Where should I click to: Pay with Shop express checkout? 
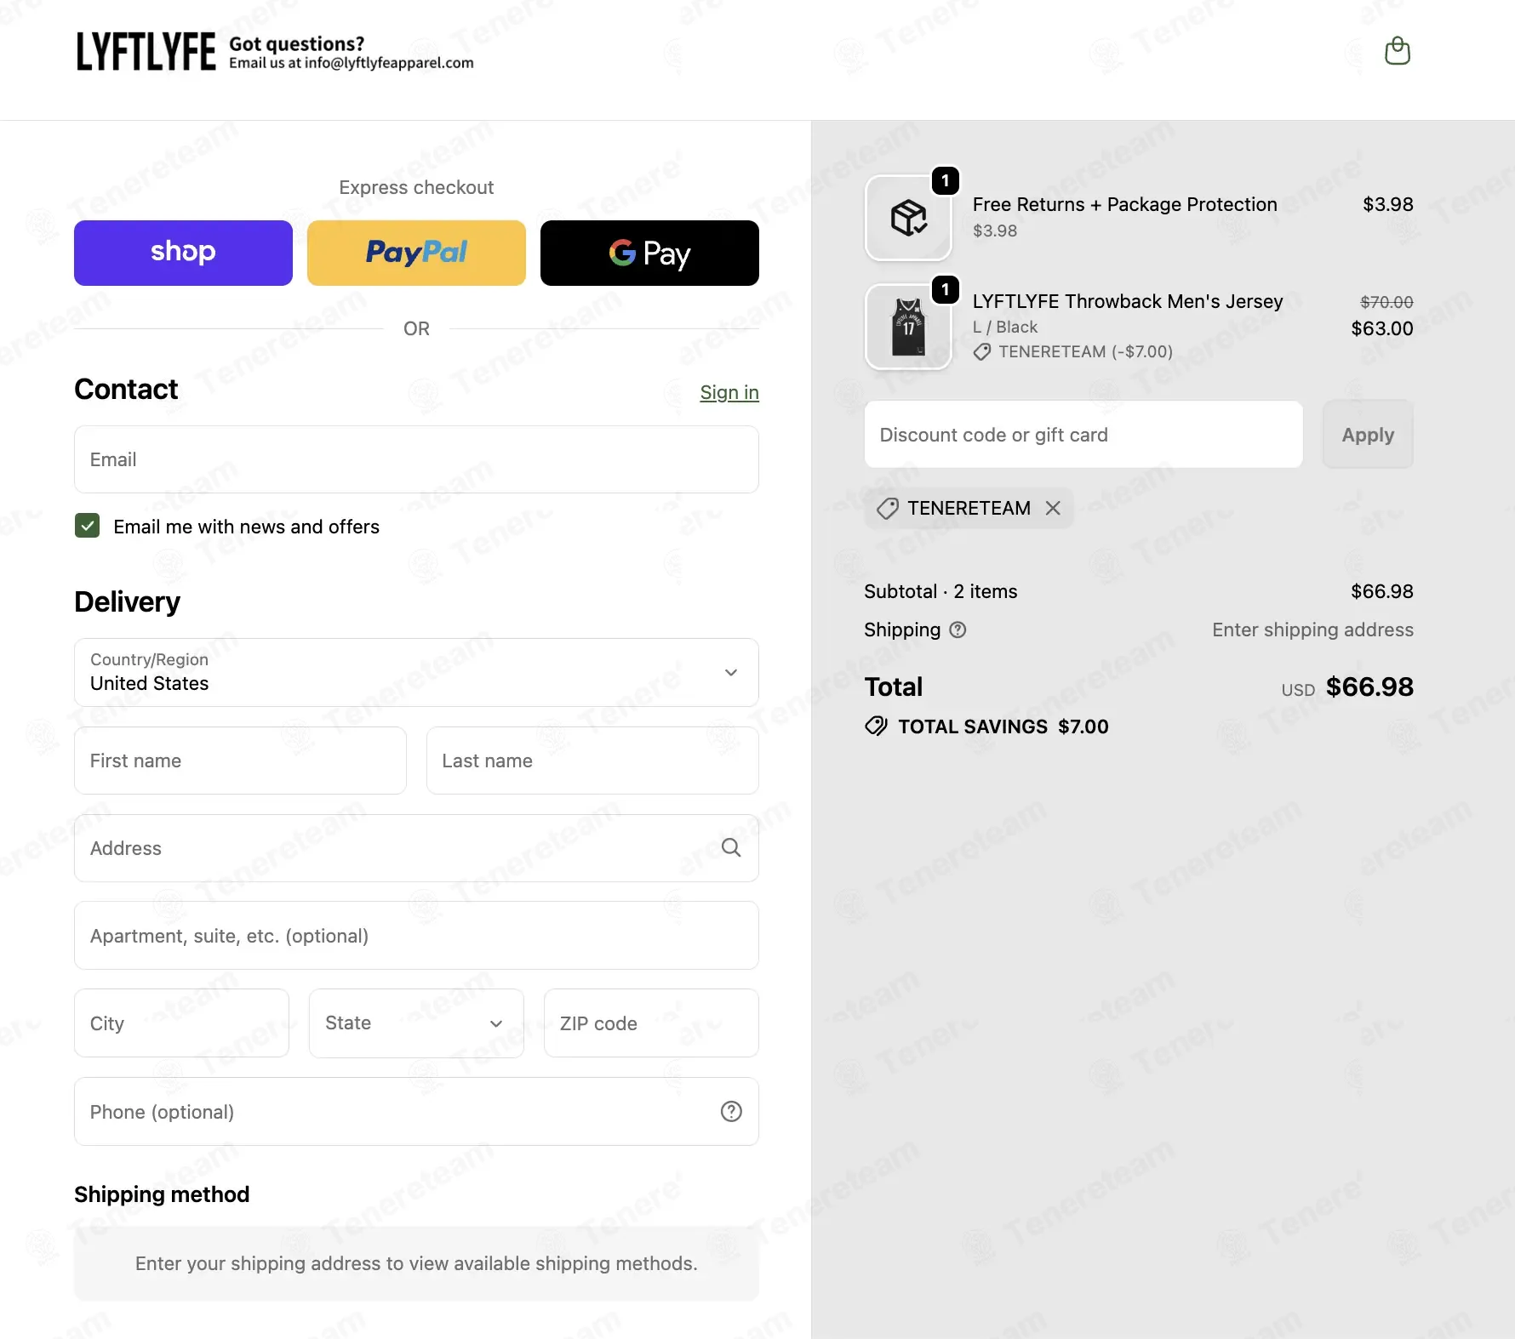pyautogui.click(x=183, y=253)
